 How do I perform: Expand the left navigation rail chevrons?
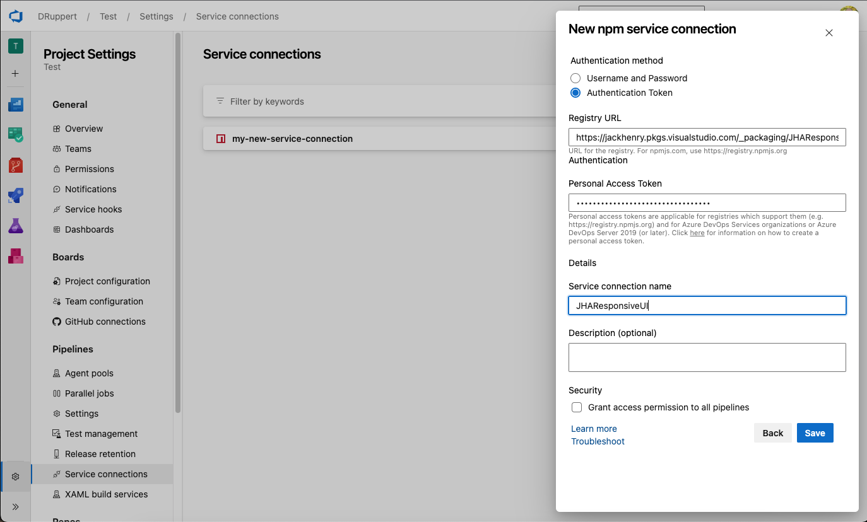point(16,507)
